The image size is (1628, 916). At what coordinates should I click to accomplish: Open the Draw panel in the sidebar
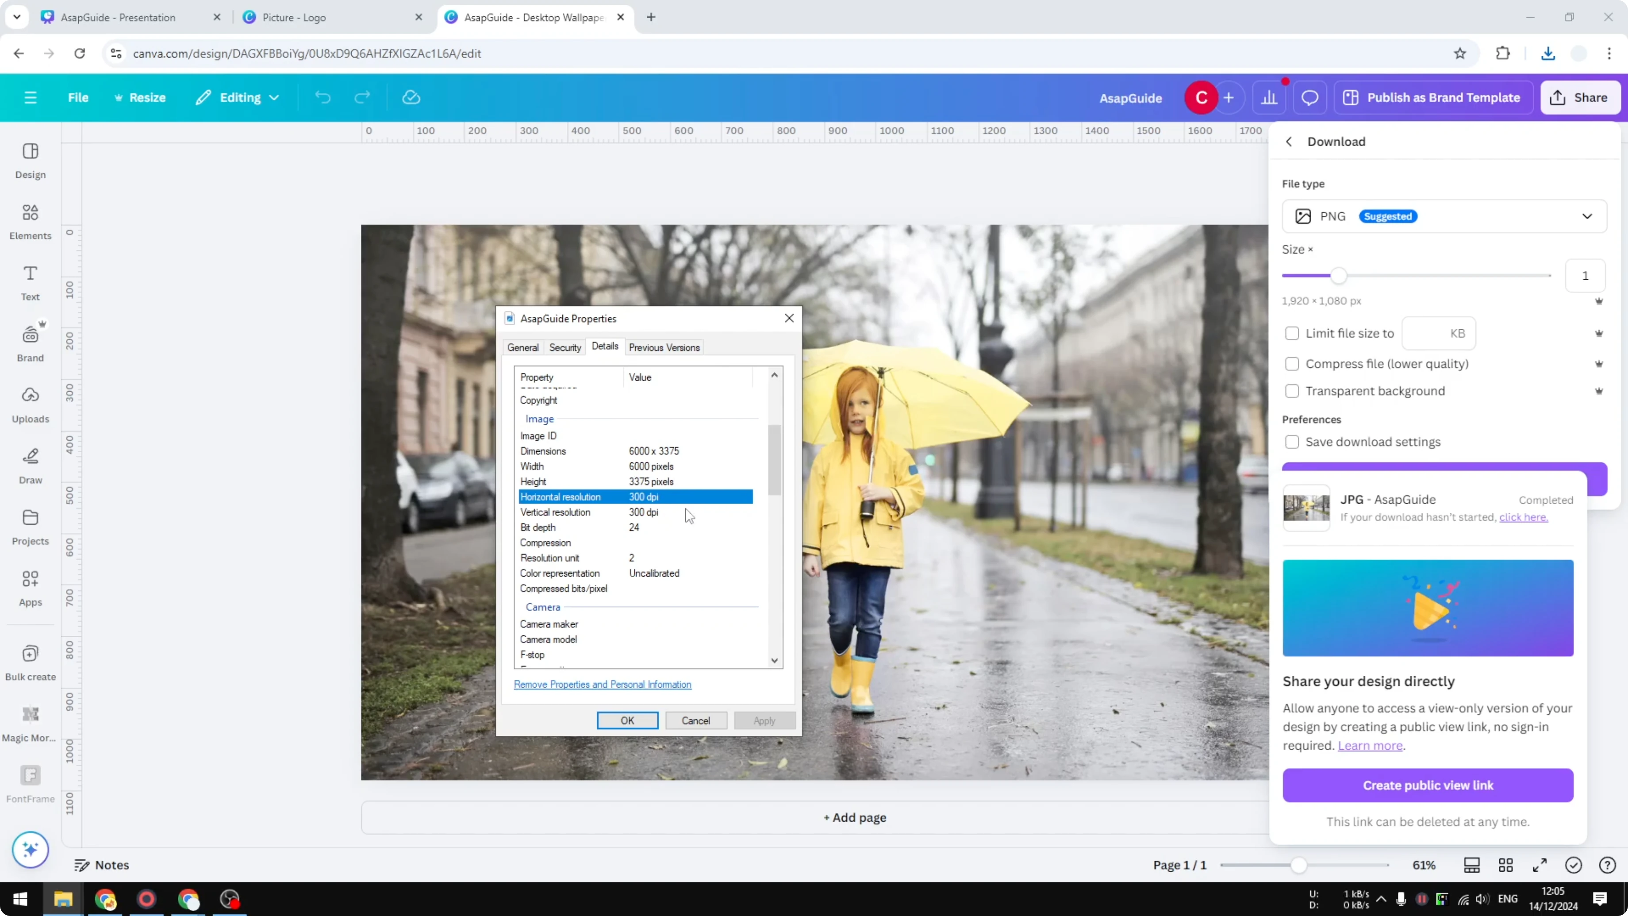click(x=30, y=465)
